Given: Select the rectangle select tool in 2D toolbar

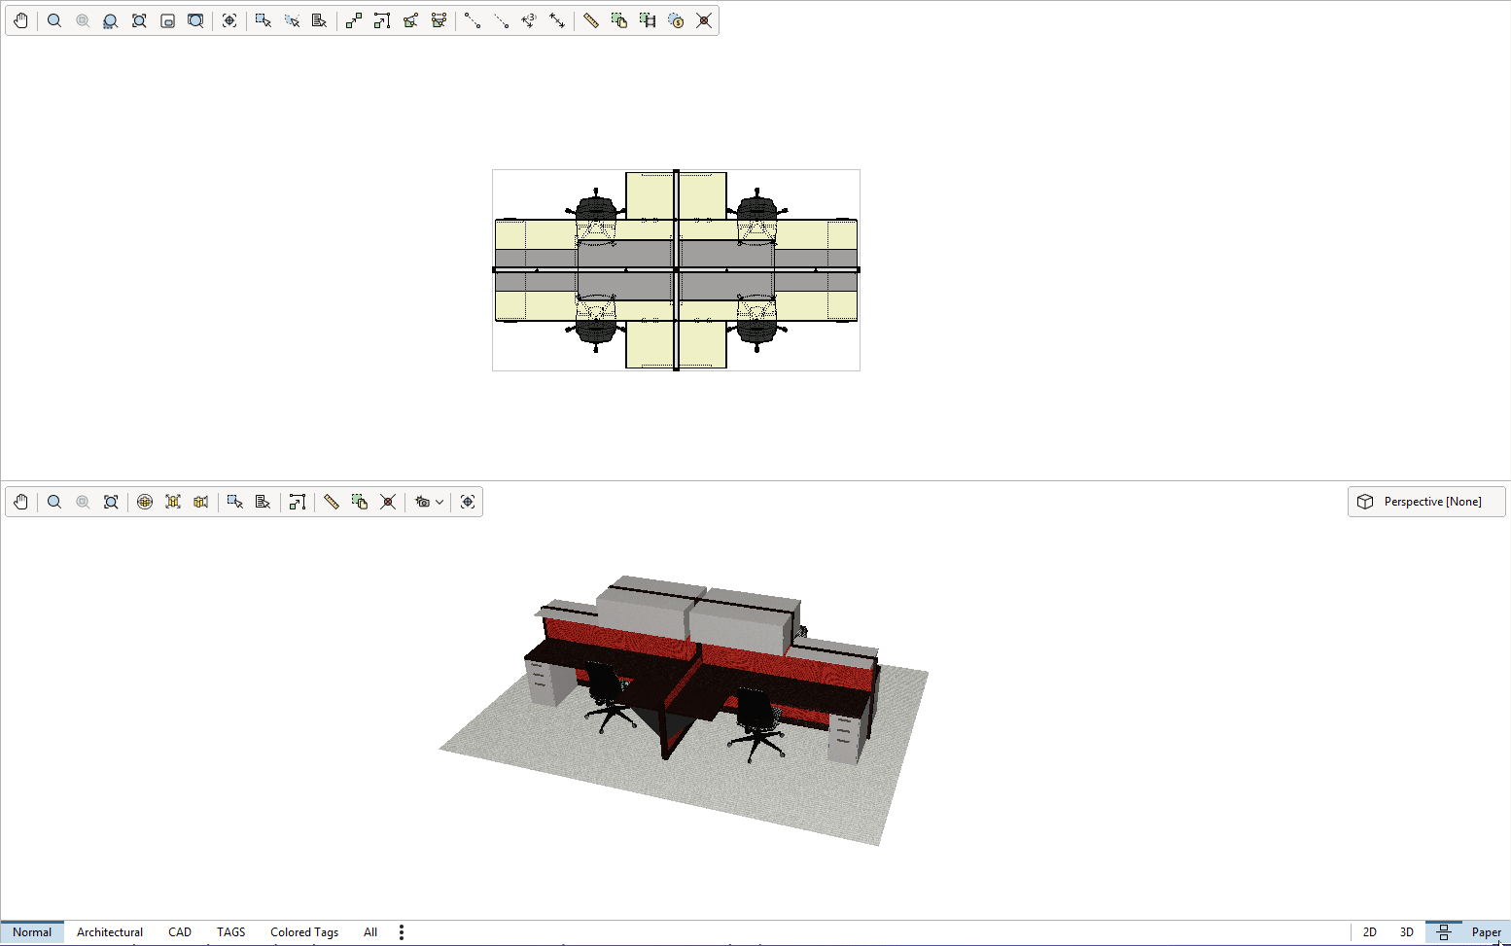Looking at the screenshot, I should pos(263,20).
